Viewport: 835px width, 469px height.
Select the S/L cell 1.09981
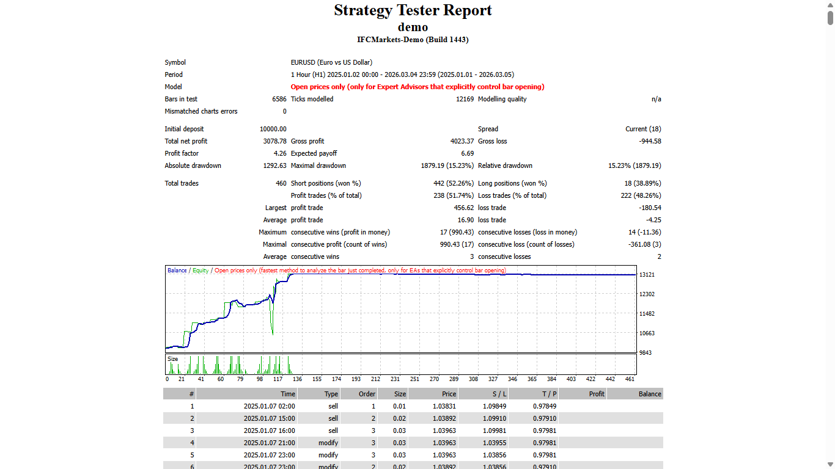point(496,431)
